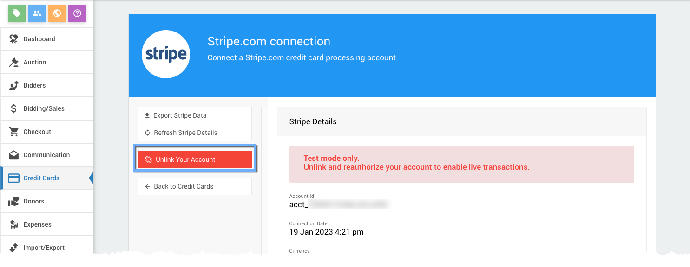Viewport: 690px width, 267px height.
Task: Click the orange globe icon button
Action: (x=57, y=13)
